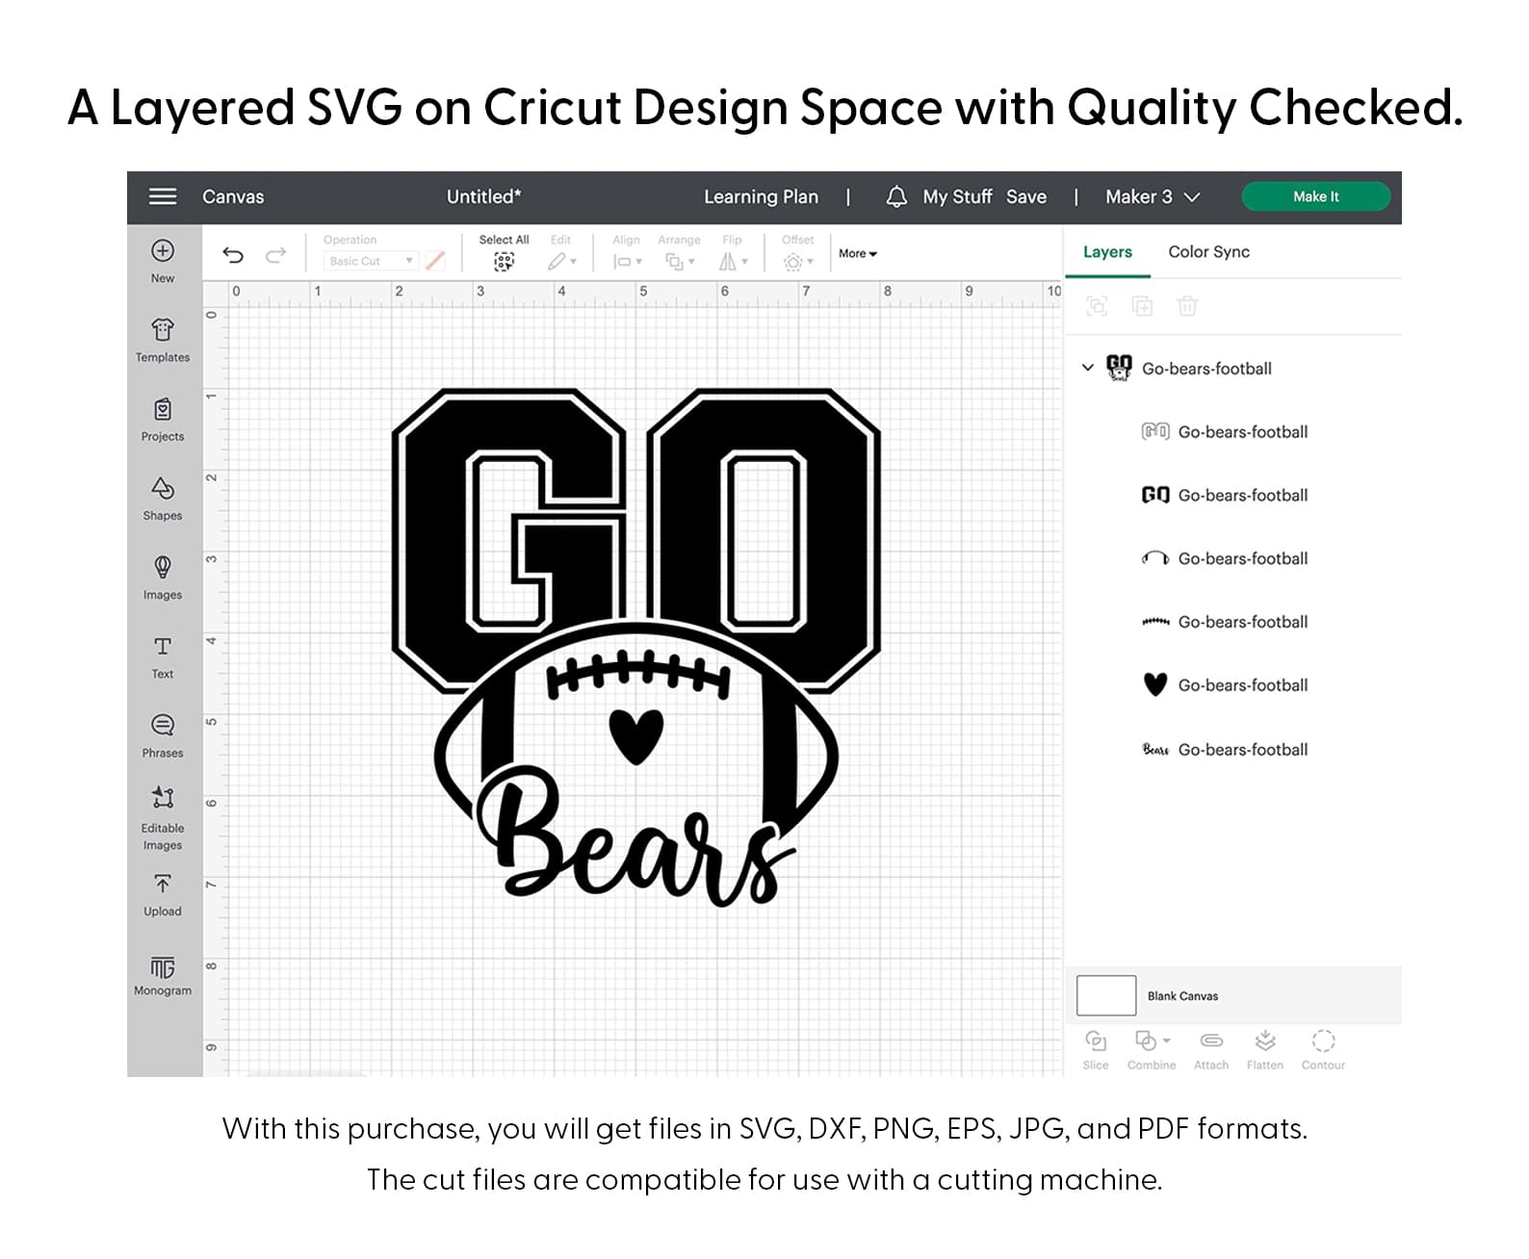Open the Offset dropdown
Screen dimensions: 1529x1259
coord(798,261)
